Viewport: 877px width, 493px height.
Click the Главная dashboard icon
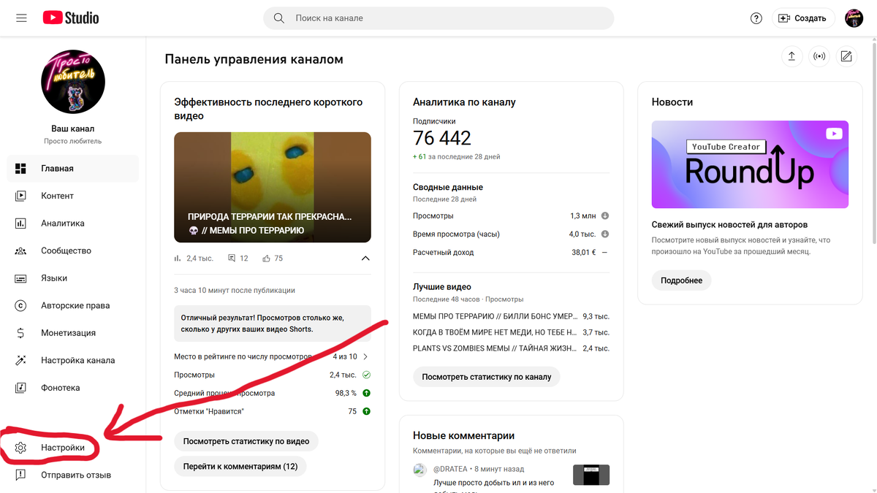tap(20, 169)
